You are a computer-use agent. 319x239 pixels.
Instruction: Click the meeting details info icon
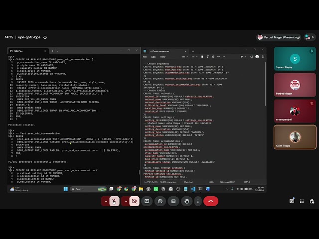pyautogui.click(x=45, y=37)
